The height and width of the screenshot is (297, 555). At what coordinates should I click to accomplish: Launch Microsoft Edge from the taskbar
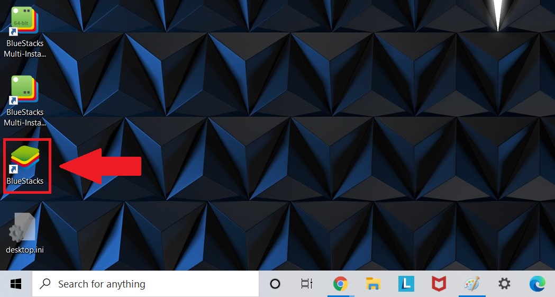click(x=538, y=284)
